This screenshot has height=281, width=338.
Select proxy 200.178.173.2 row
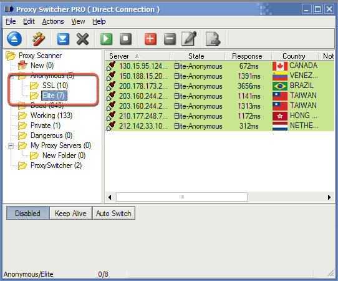click(220, 86)
